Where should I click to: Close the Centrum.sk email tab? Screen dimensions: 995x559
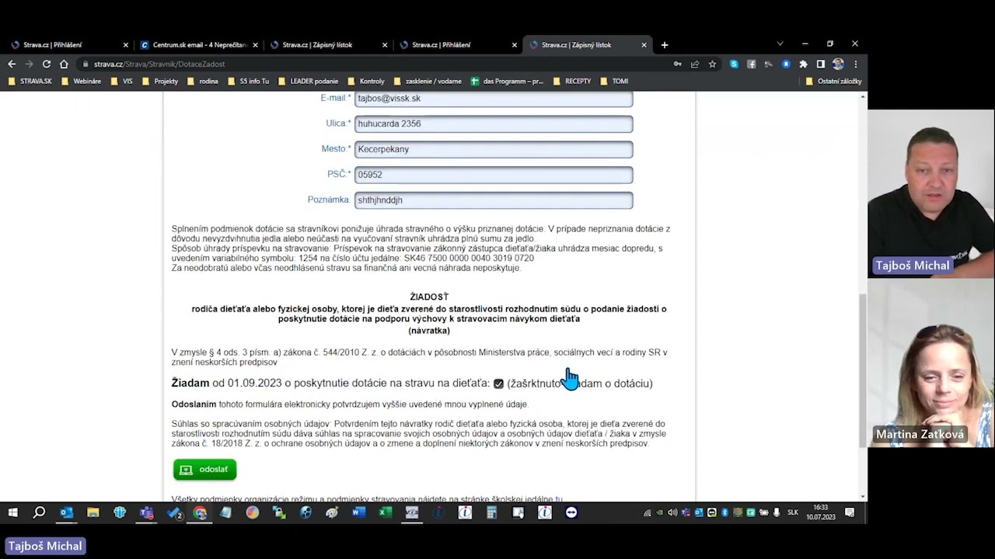255,45
